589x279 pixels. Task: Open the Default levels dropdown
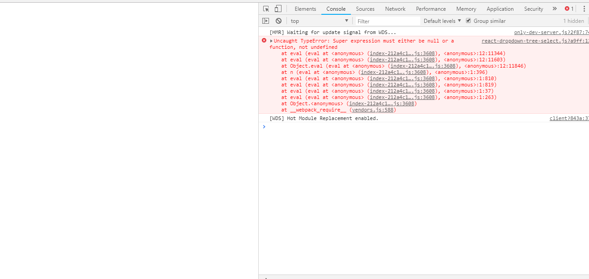pos(442,21)
